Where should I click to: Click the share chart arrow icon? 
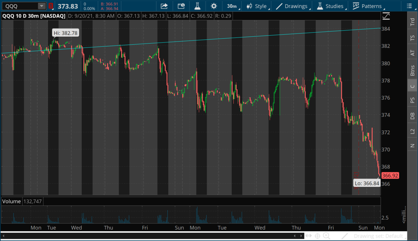point(164,6)
